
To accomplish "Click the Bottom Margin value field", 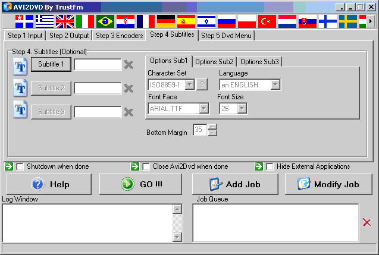I will [x=200, y=130].
